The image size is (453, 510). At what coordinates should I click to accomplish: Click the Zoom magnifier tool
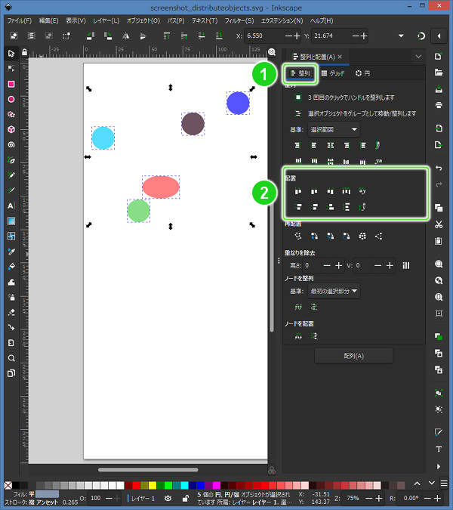coord(11,358)
